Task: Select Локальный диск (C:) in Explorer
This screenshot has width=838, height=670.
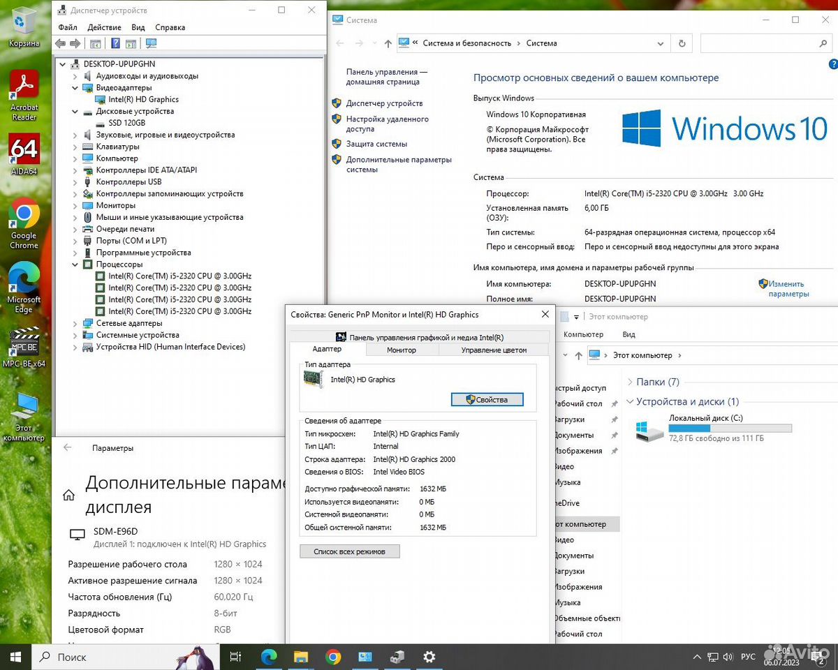Action: click(x=713, y=429)
